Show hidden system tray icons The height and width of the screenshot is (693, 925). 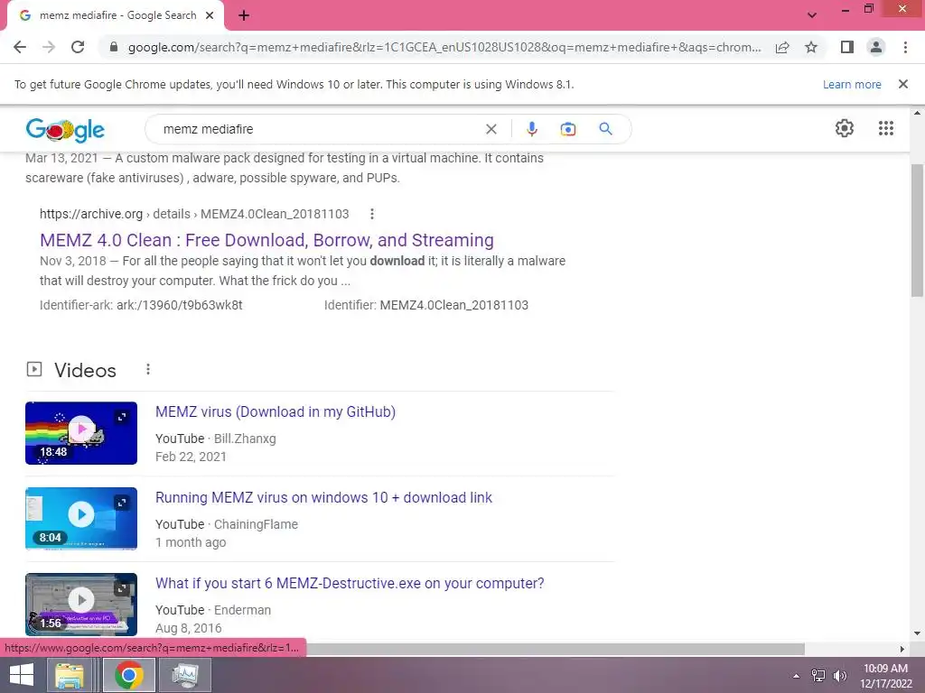pos(796,676)
